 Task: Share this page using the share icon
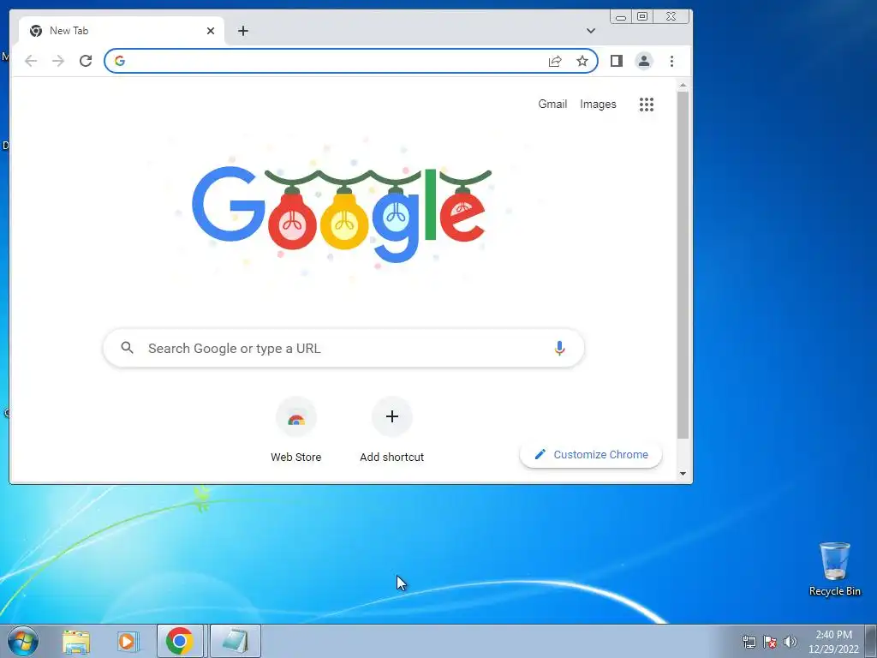point(555,61)
